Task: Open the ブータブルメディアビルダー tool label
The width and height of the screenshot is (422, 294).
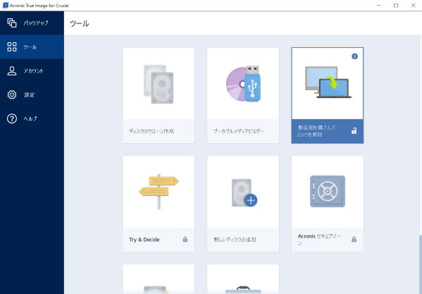Action: tap(238, 131)
